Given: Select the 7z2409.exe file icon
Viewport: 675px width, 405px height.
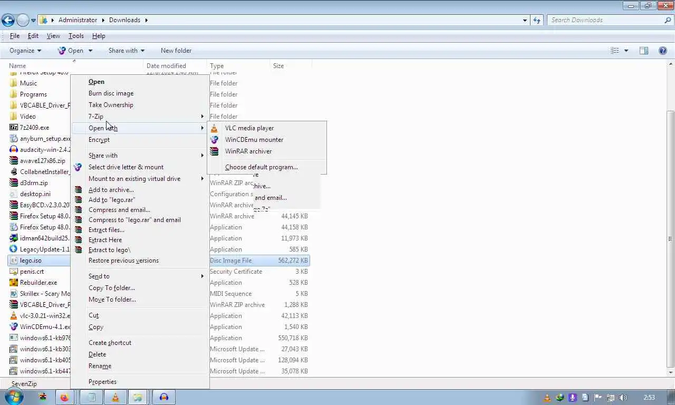Looking at the screenshot, I should (x=14, y=128).
